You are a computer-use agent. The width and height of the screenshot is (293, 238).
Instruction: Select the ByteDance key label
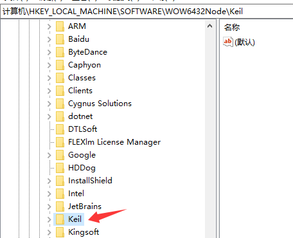tap(87, 52)
